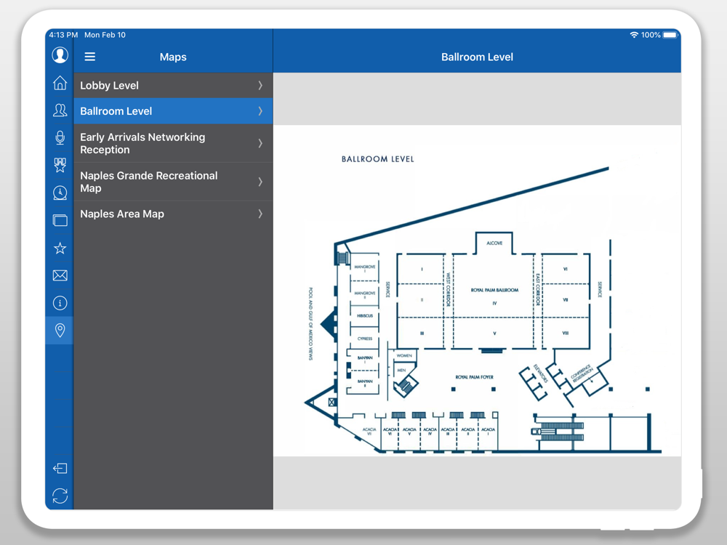Image resolution: width=727 pixels, height=545 pixels.
Task: Expand the Ballroom Level chevron
Action: tap(260, 110)
